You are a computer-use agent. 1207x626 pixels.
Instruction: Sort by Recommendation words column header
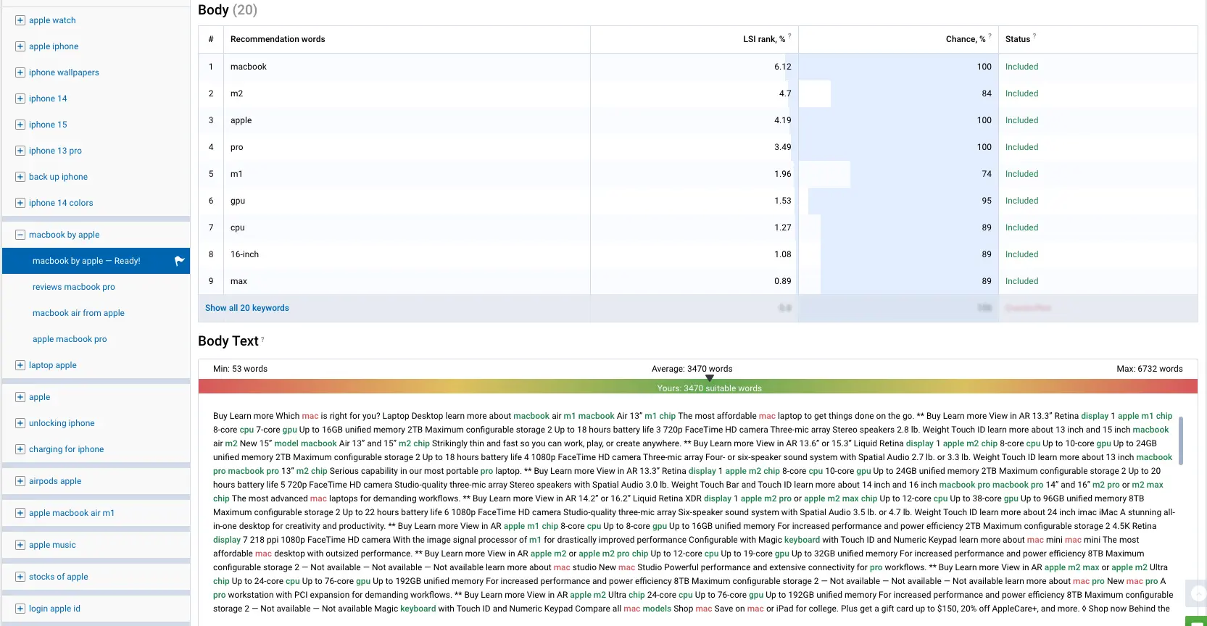click(278, 39)
